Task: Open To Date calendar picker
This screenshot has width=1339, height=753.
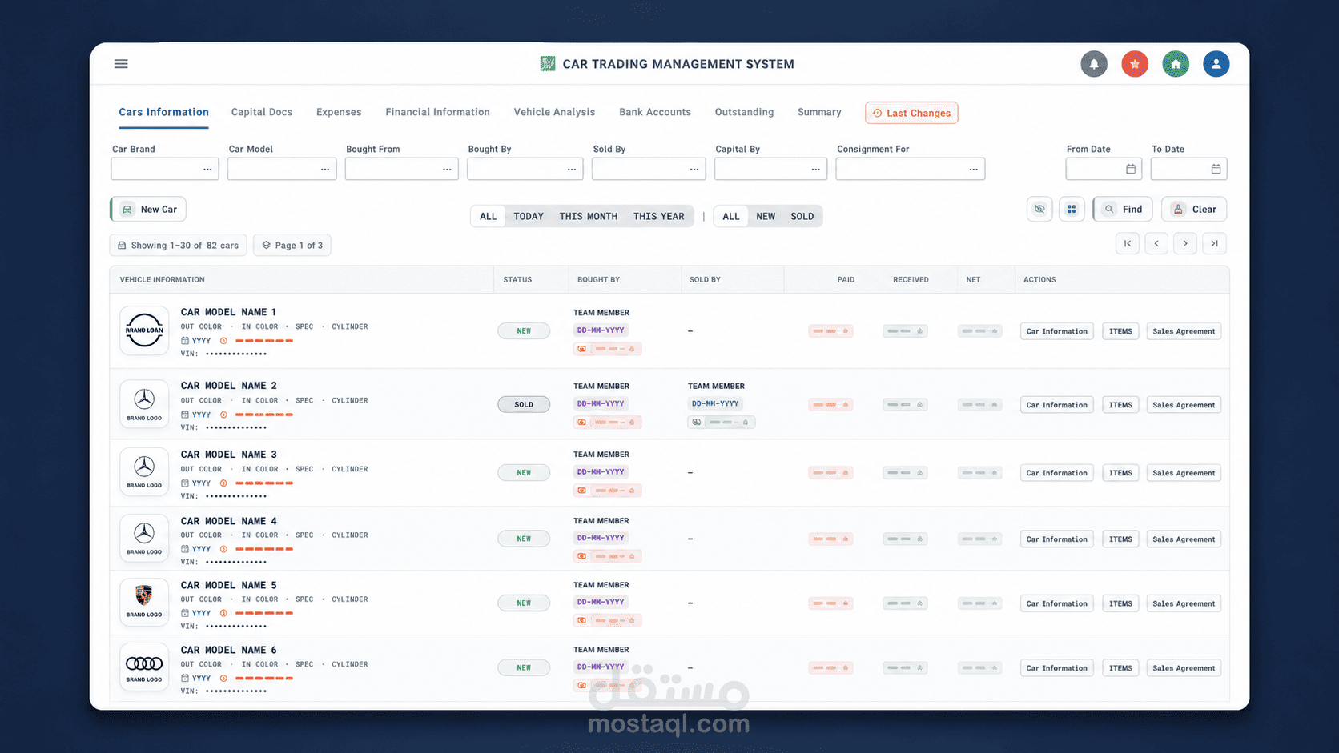Action: (1216, 169)
